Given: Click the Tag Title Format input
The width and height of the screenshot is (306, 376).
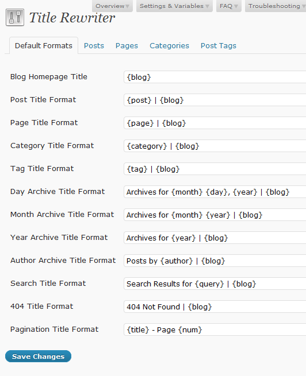Looking at the screenshot, I should (x=215, y=169).
